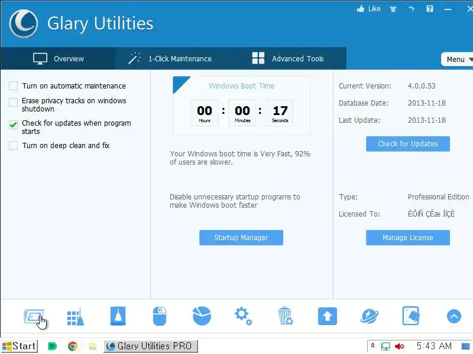The height and width of the screenshot is (354, 473).
Task: Enable Turn on automatic maintenance checkbox
Action: click(13, 86)
